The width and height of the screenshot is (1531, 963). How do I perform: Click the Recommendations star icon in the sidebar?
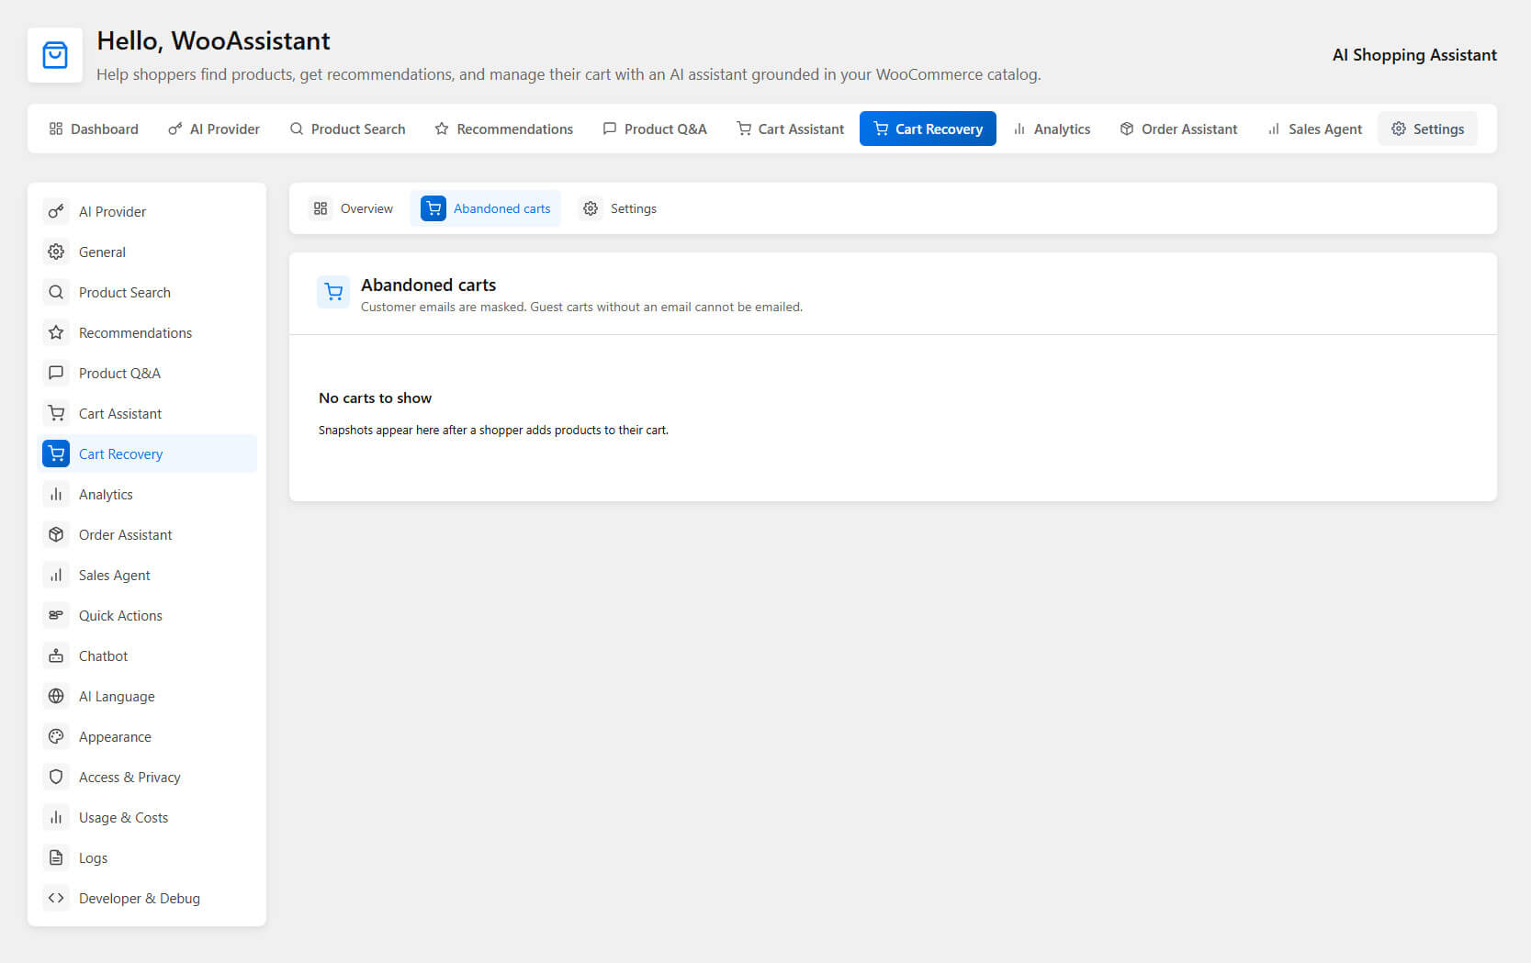coord(56,332)
